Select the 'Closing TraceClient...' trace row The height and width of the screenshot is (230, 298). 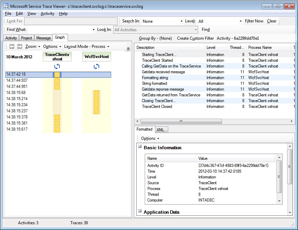click(x=215, y=101)
